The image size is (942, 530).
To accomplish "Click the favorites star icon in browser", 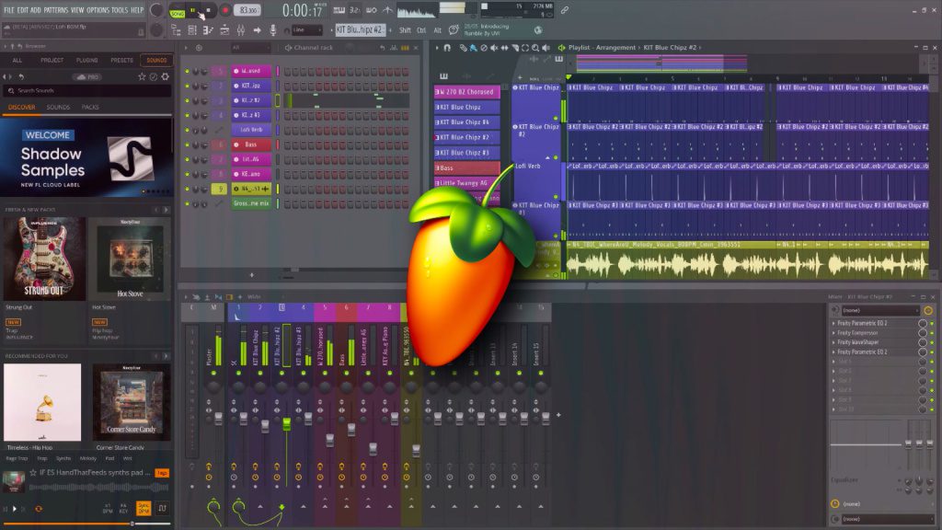I will [142, 76].
